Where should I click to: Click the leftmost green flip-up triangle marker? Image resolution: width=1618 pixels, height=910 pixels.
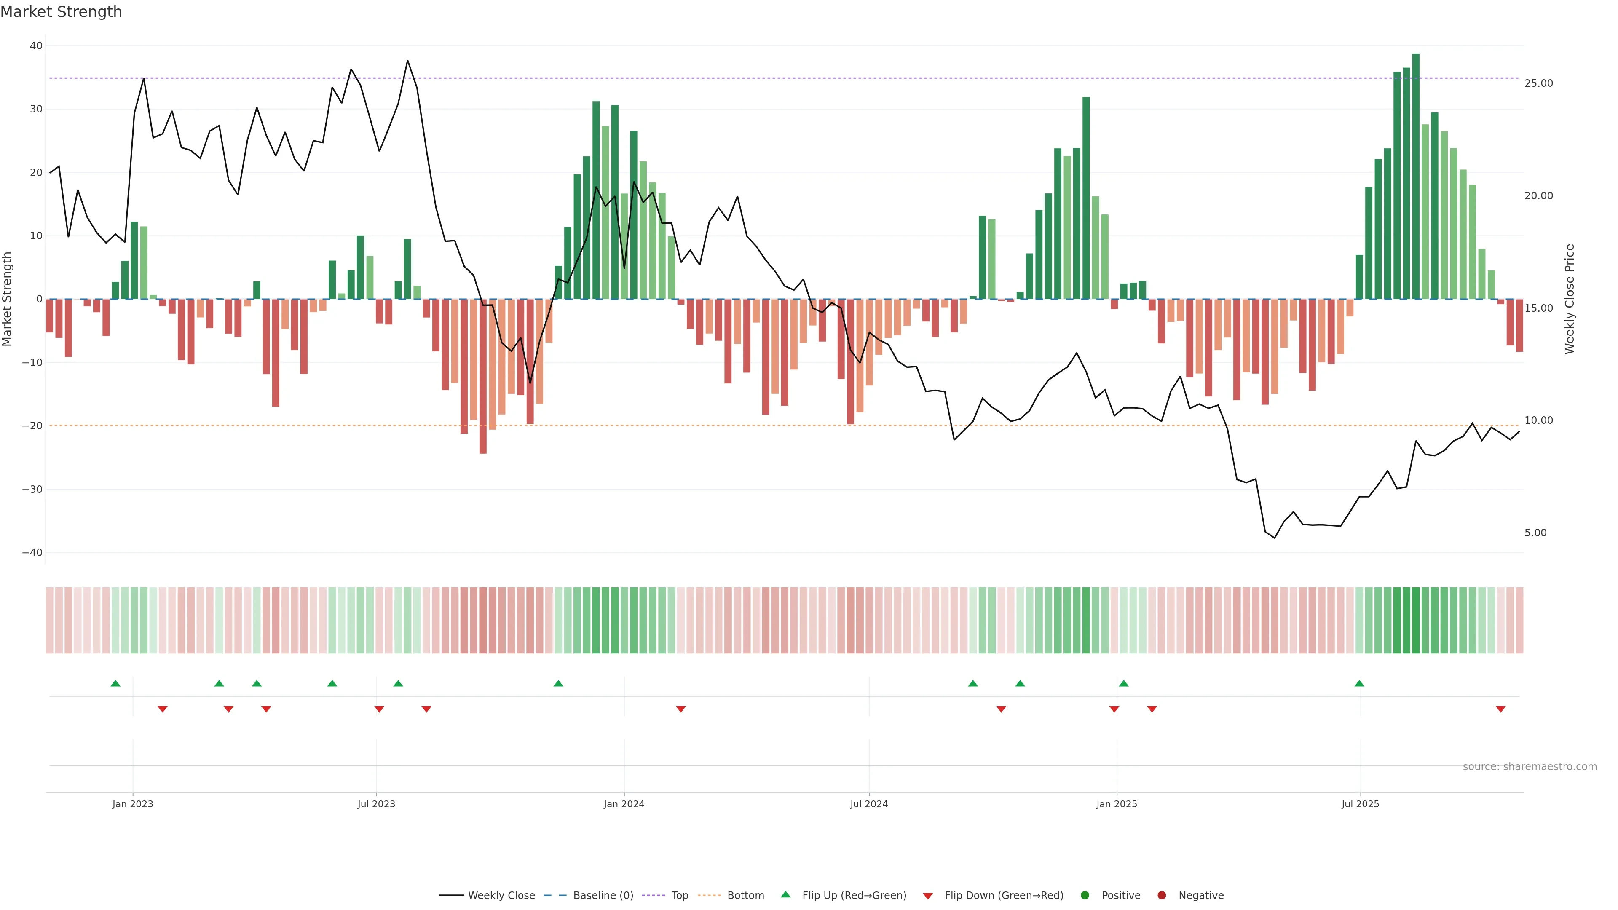(115, 683)
